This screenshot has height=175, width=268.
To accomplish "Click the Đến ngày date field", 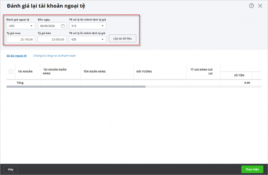I will coord(49,26).
